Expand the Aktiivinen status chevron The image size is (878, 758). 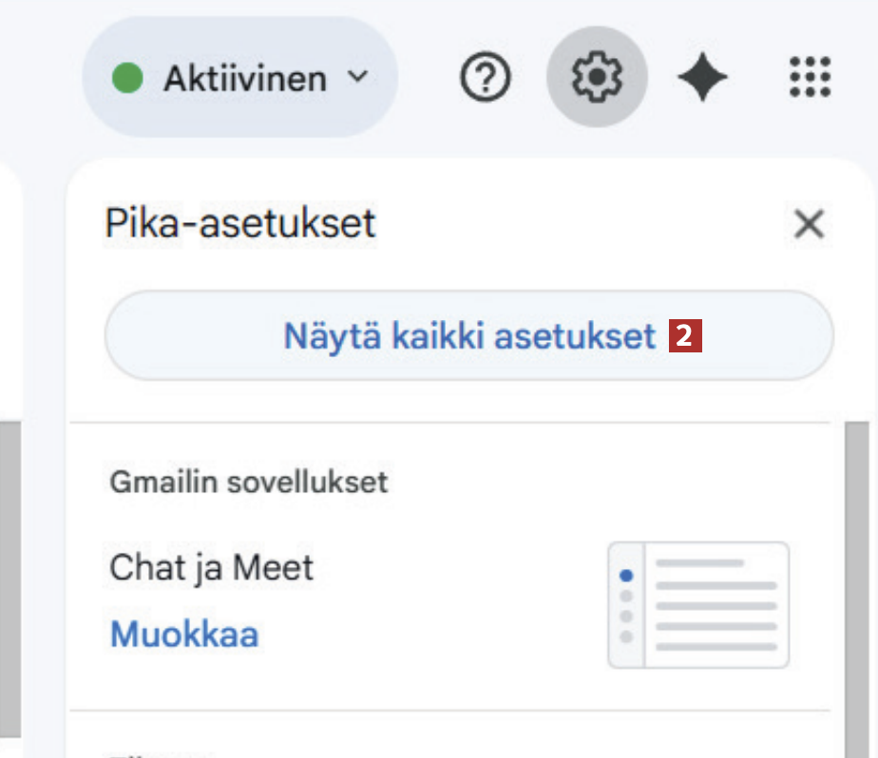pos(357,77)
